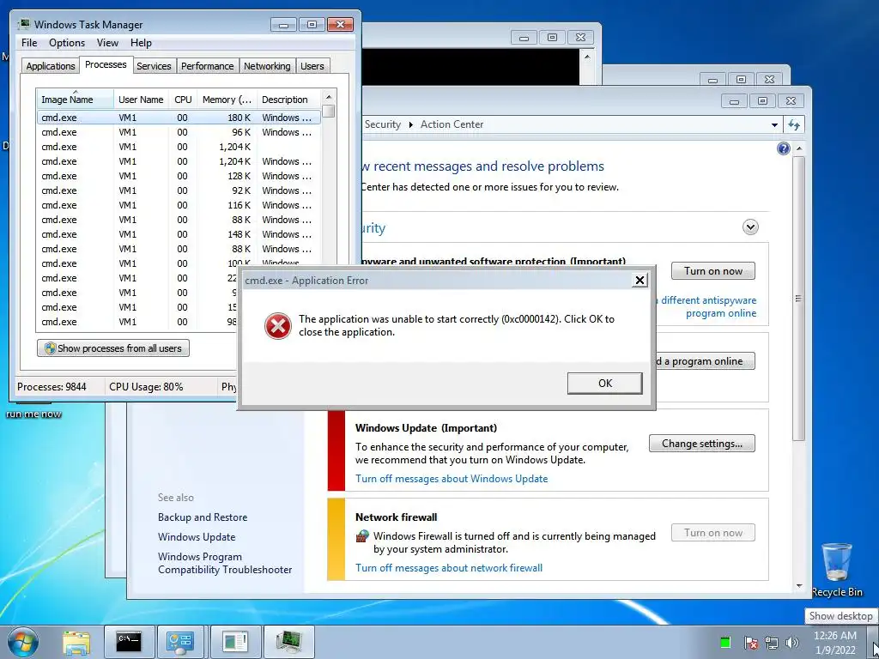Image resolution: width=879 pixels, height=659 pixels.
Task: Collapse the Security section chevron
Action: coord(750,227)
